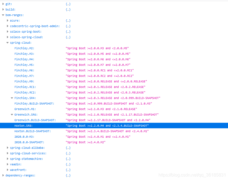Click the wavefront collapsed {…} value
Viewport: 228px width, 180px height.
point(68,170)
